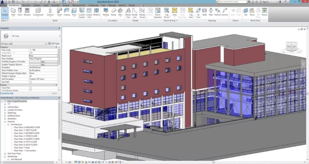Click Edit Type button

54,43
